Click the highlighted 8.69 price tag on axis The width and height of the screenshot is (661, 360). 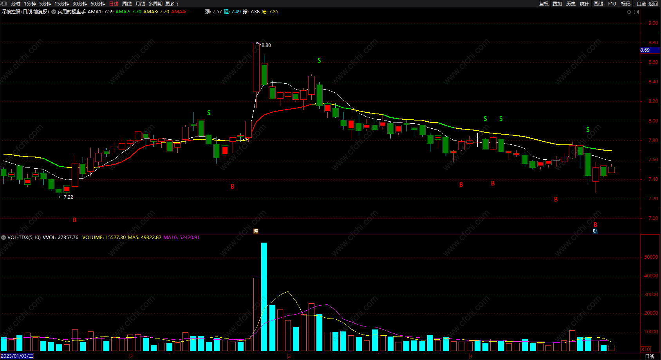tap(650, 50)
